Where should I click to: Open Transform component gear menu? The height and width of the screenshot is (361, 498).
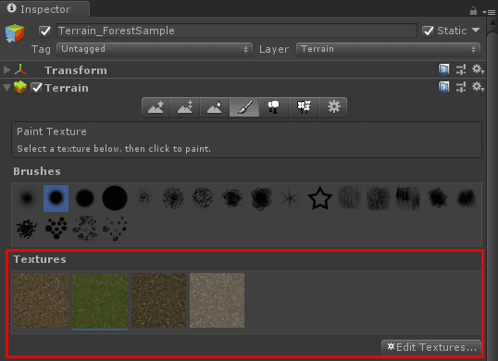coord(478,69)
